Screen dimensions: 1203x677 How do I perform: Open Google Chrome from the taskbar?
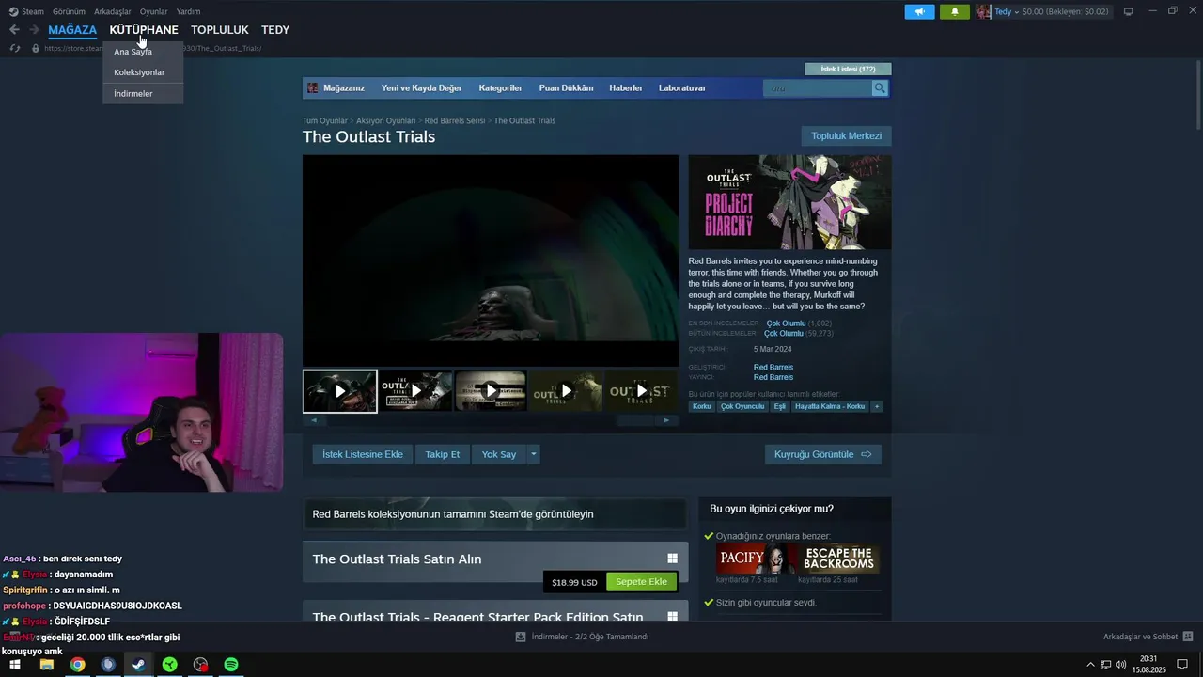[77, 665]
